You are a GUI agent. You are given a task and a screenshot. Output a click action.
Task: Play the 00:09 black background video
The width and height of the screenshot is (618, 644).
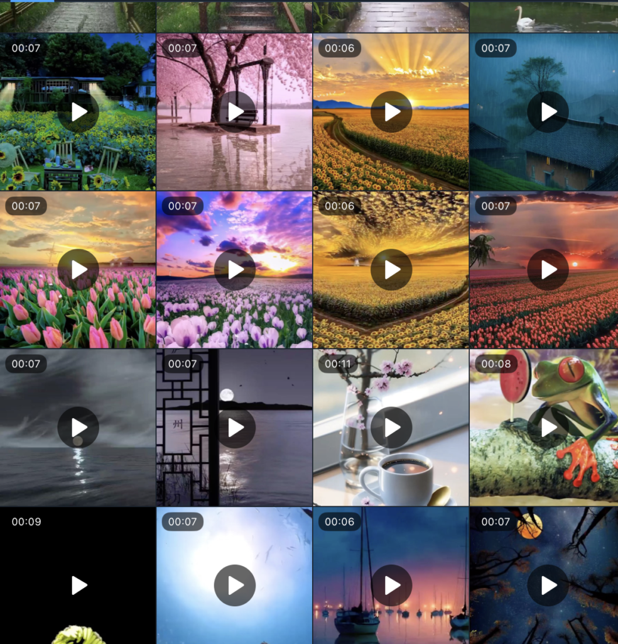pyautogui.click(x=78, y=586)
